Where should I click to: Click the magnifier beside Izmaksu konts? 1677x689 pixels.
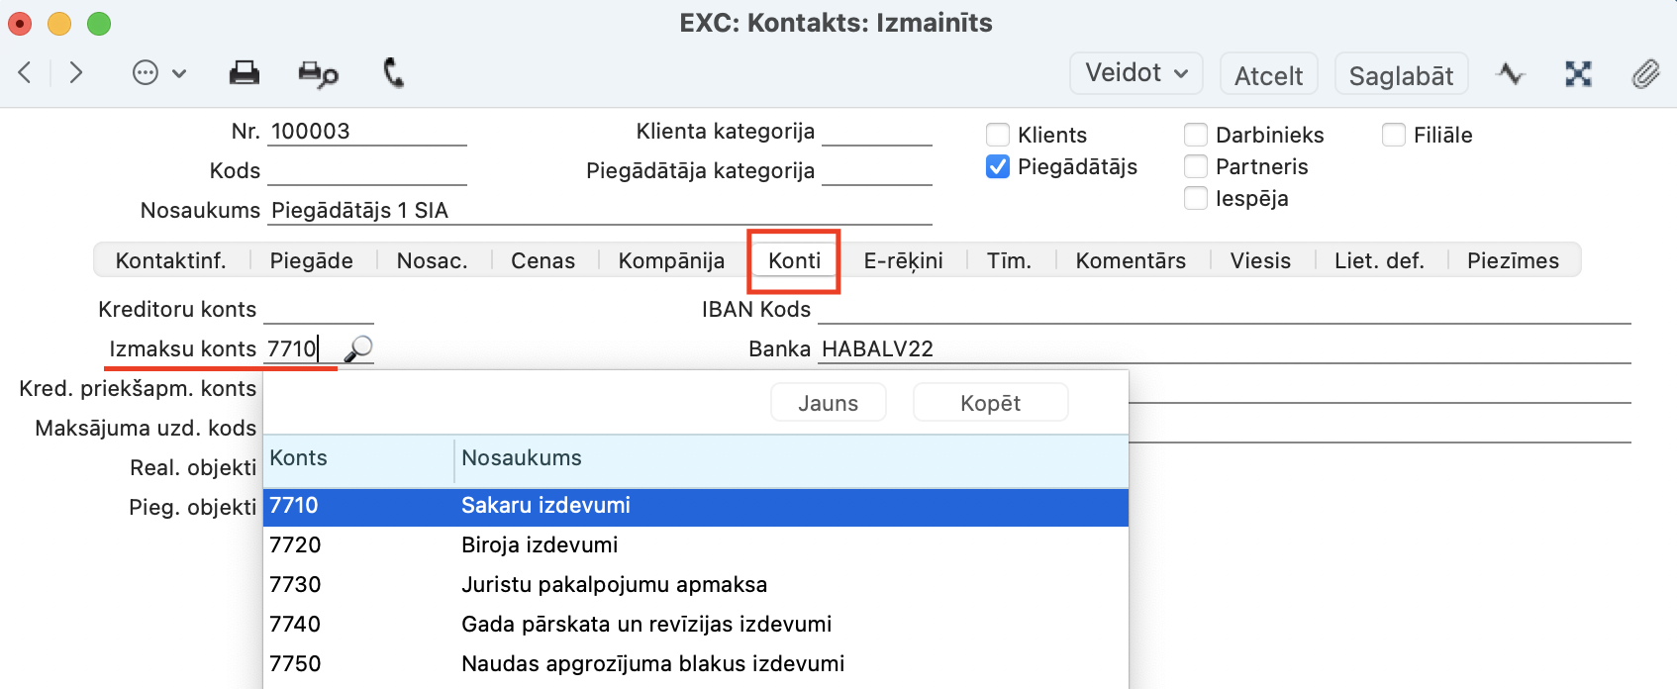tap(357, 348)
